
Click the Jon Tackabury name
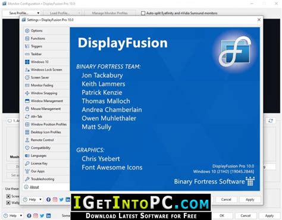pyautogui.click(x=102, y=76)
